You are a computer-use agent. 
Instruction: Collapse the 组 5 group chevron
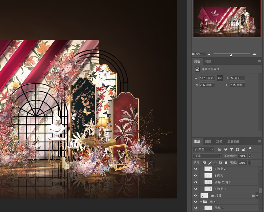(201, 201)
